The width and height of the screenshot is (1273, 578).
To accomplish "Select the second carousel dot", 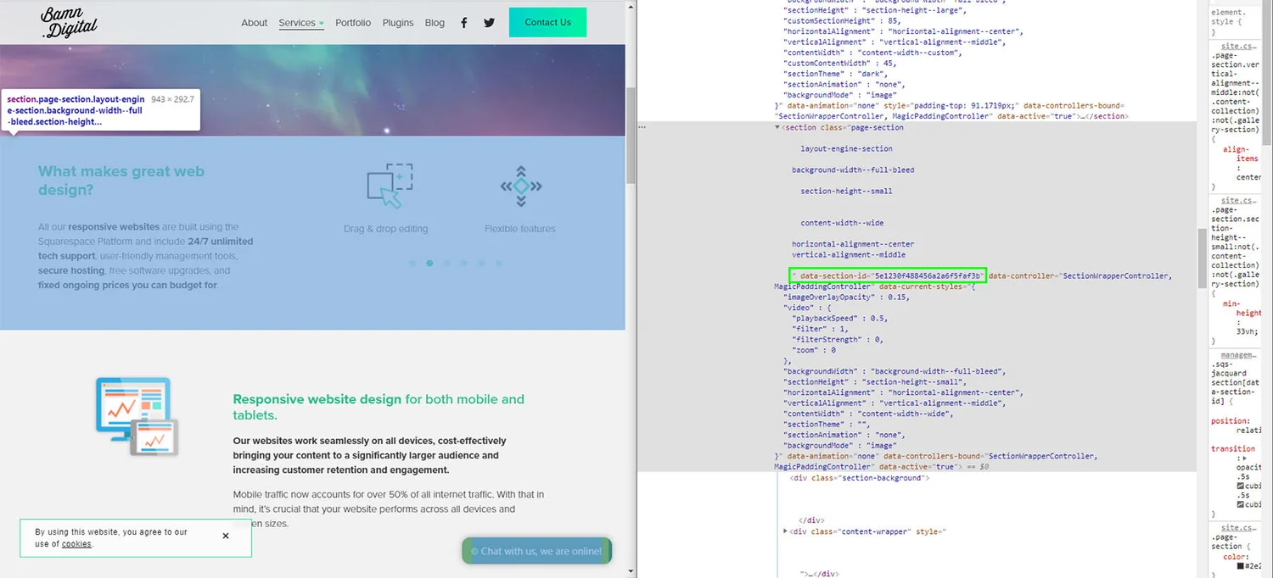I will pyautogui.click(x=429, y=263).
